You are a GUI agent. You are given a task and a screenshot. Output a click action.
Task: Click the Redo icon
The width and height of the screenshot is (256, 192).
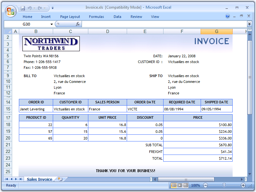click(x=40, y=8)
